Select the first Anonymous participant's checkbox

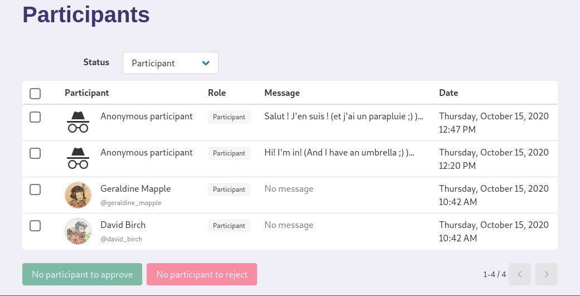(x=35, y=117)
